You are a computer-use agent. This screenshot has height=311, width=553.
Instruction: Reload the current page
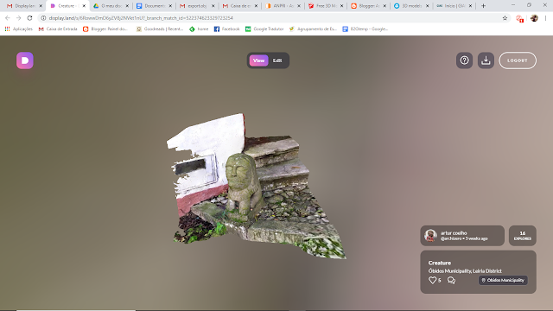[29, 18]
